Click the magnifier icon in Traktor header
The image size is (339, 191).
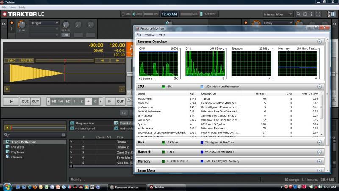(298, 14)
